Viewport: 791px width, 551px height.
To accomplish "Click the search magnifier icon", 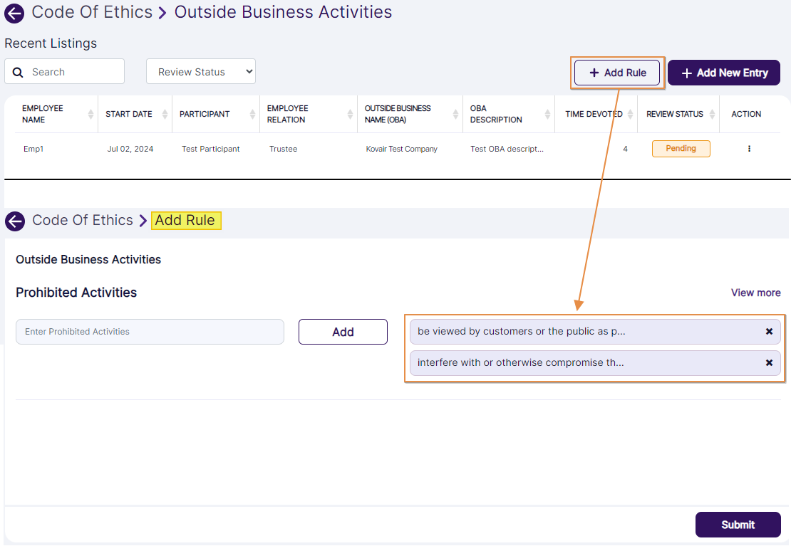I will coord(18,71).
